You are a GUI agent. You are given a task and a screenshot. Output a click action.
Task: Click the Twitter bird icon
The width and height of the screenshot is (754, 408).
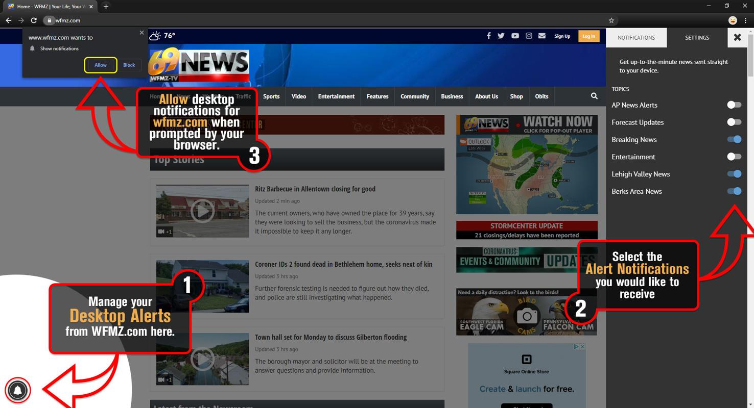[x=501, y=36]
